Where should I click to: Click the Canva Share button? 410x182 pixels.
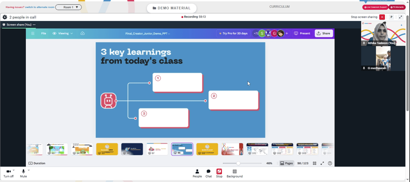(x=324, y=34)
